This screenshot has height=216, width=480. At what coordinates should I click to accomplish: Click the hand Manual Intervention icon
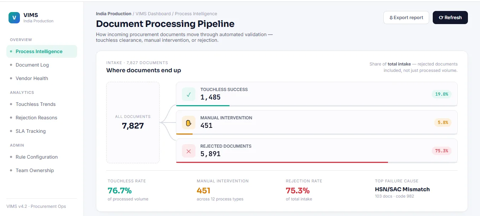point(189,123)
